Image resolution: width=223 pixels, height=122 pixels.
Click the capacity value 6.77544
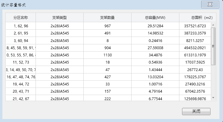coord(155,99)
